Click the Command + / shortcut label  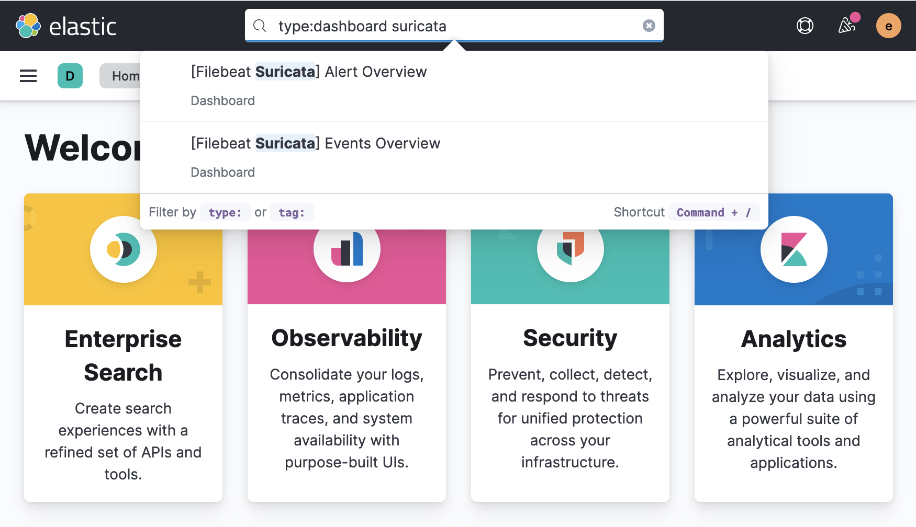tap(714, 212)
